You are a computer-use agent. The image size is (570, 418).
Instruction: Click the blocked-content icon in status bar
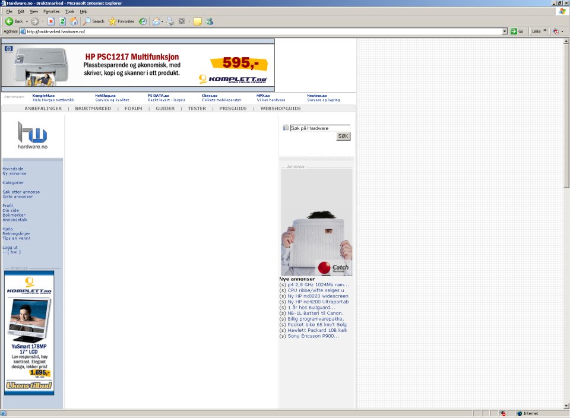(x=502, y=413)
